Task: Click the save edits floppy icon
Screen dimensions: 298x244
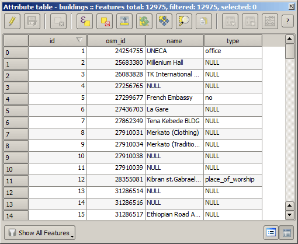Action: point(32,22)
